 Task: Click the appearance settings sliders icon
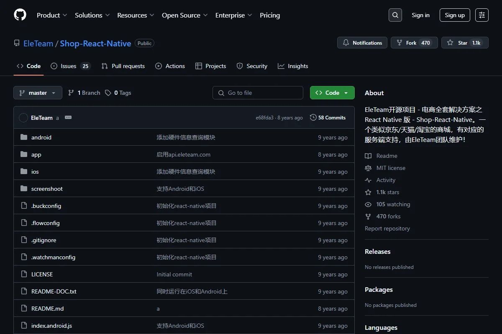482,15
